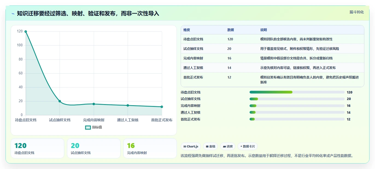Select the 完成内容映射 data point on the line
375x169 pixels.
94,104
